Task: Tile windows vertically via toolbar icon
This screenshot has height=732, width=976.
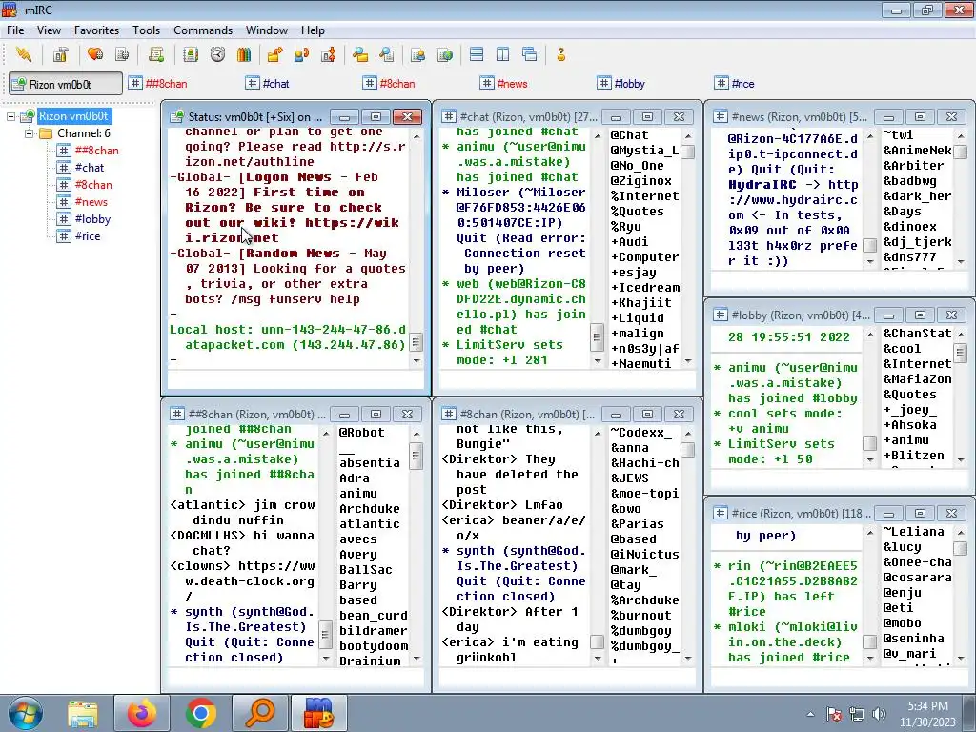Action: coord(503,54)
